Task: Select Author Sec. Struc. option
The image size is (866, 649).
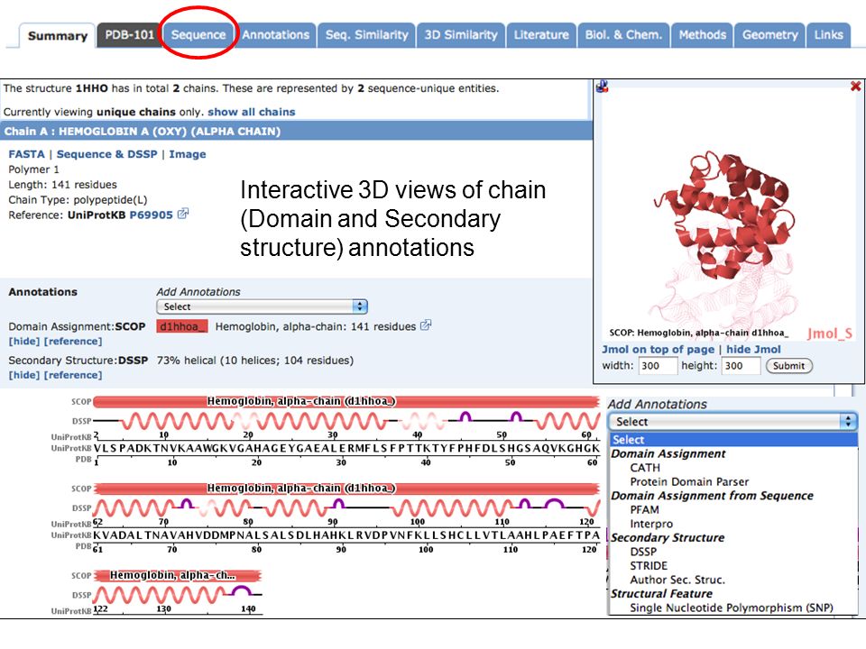Action: pyautogui.click(x=677, y=580)
